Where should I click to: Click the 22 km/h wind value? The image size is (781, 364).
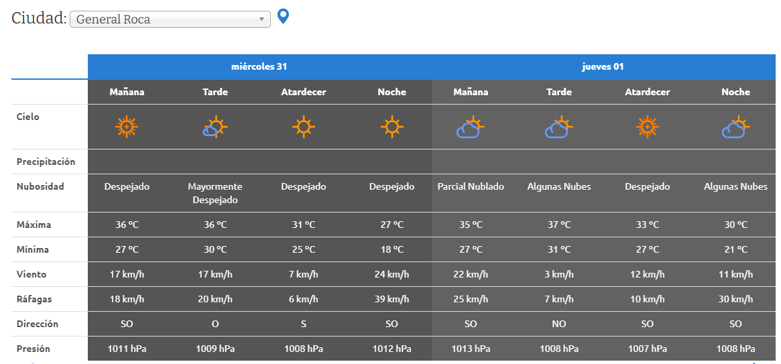pos(471,274)
